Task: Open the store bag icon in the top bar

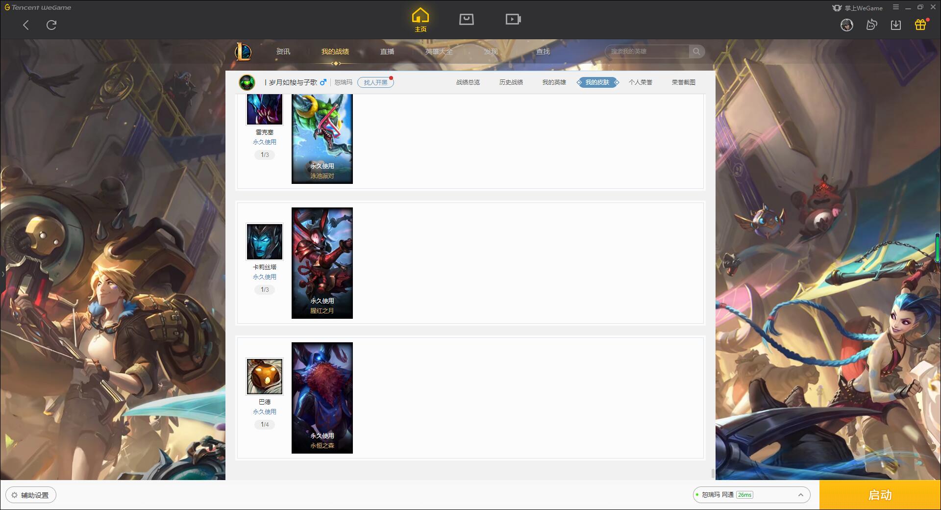Action: (467, 19)
